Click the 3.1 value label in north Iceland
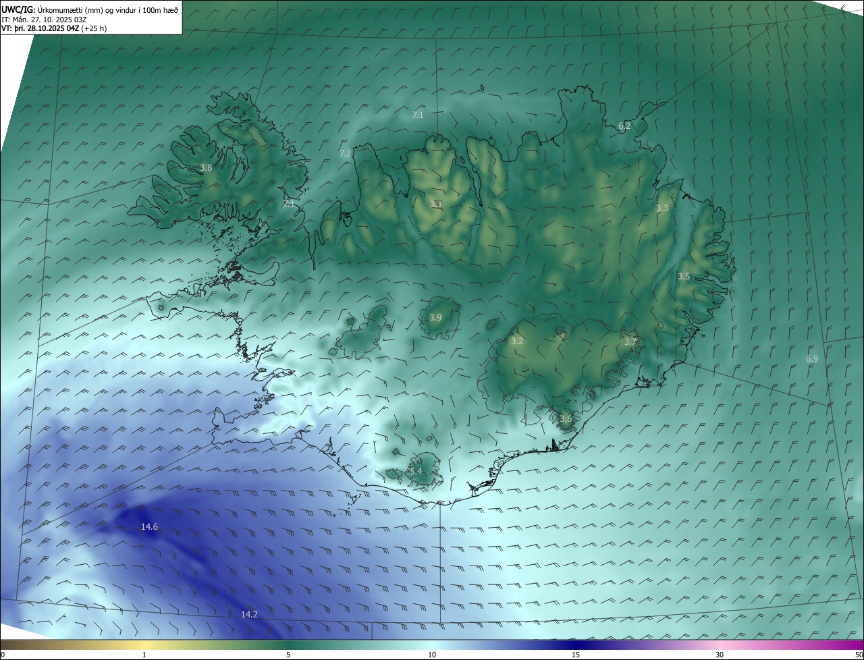 pos(436,203)
